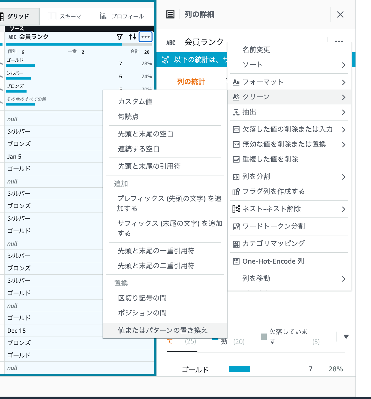Choose カスタム値 in the clean submenu

tap(135, 101)
